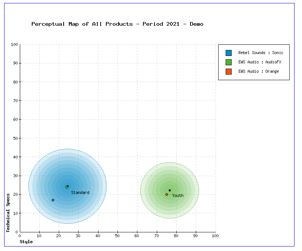
Task: Click the green AudioFX product dot
Action: pyautogui.click(x=67, y=187)
